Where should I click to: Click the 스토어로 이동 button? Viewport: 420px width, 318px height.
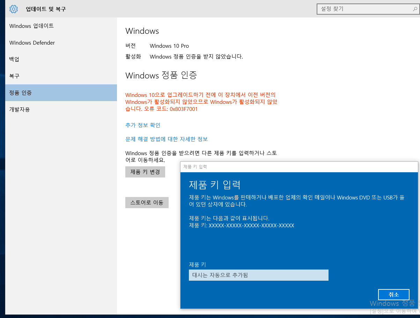pyautogui.click(x=147, y=203)
